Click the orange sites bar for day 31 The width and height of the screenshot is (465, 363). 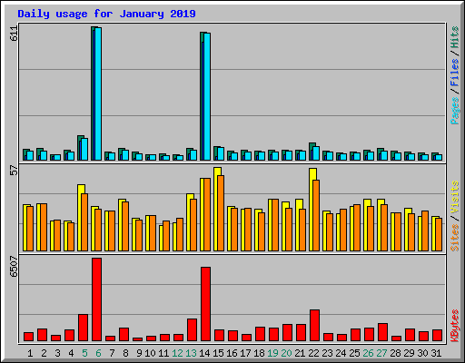pyautogui.click(x=439, y=235)
